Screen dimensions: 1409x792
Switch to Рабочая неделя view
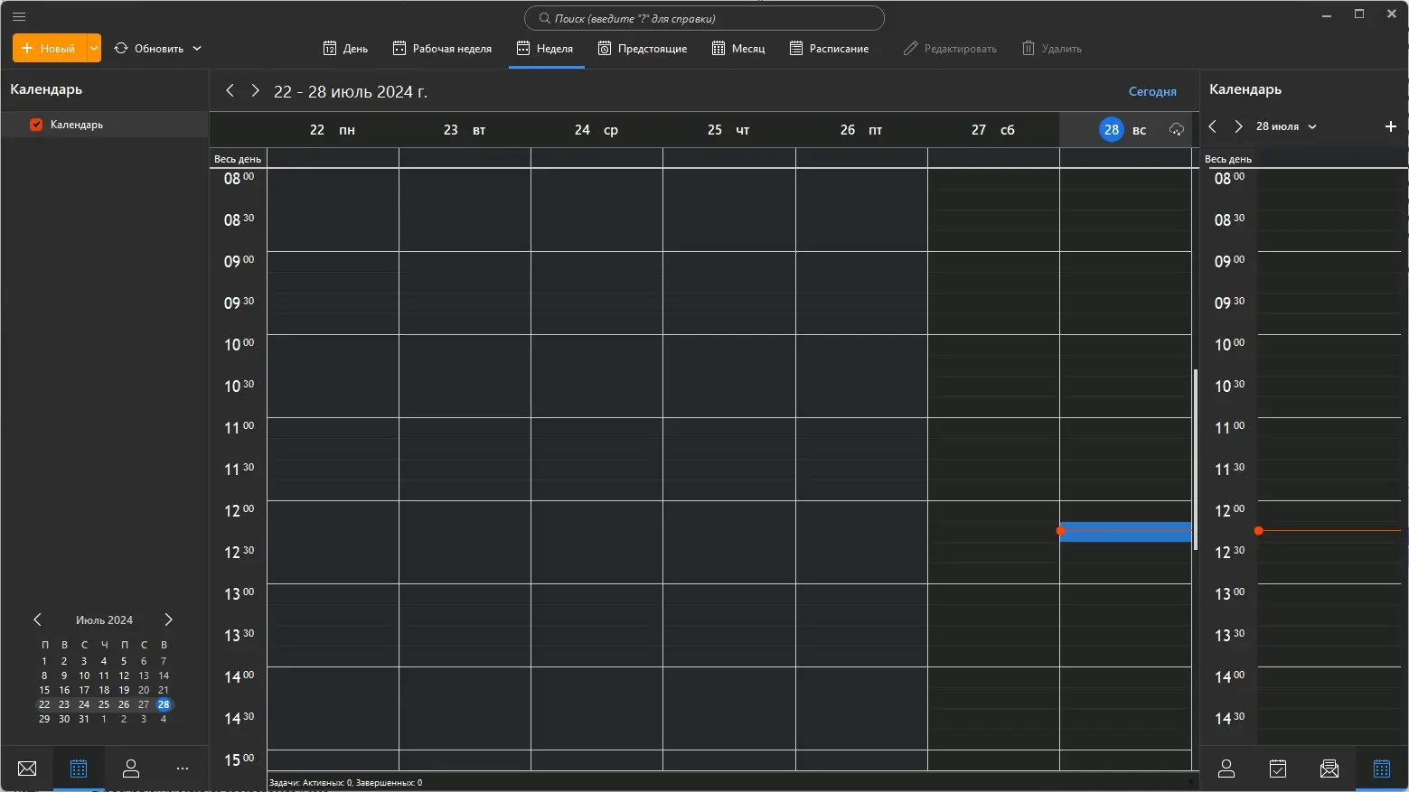[x=442, y=49]
